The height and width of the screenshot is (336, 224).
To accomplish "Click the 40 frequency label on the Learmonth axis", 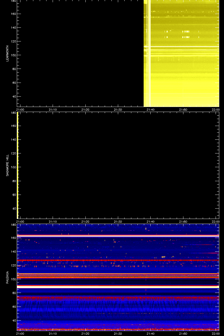I will tap(14, 97).
